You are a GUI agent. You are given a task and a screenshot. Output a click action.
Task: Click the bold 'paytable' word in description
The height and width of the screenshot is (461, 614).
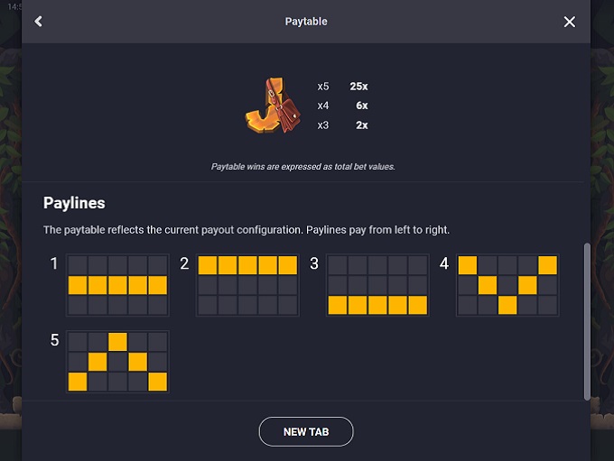pyautogui.click(x=84, y=230)
